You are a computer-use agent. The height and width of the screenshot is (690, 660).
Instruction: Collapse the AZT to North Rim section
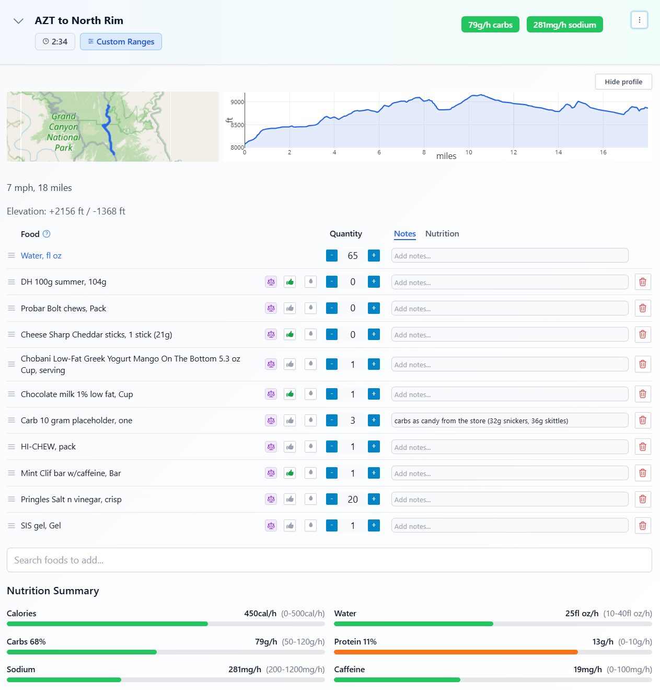pos(18,21)
